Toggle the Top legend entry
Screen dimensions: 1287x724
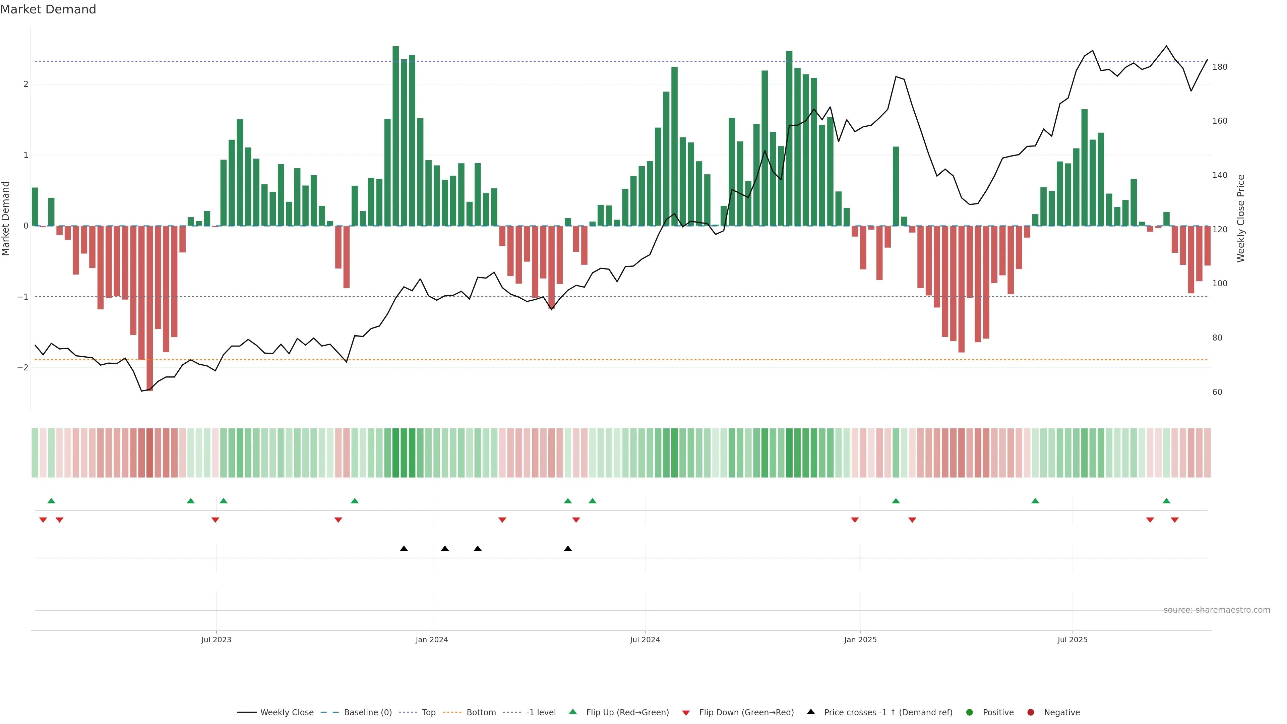tap(428, 713)
